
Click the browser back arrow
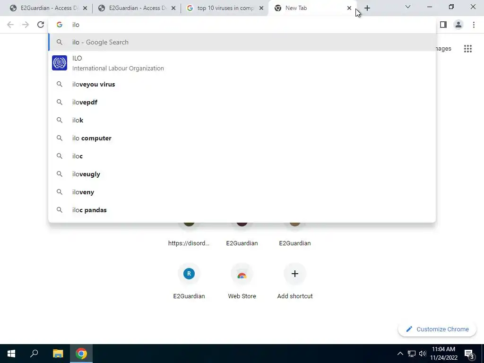[10, 25]
